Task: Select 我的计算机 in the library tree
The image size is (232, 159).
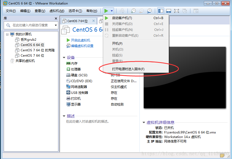Action: pyautogui.click(x=23, y=34)
